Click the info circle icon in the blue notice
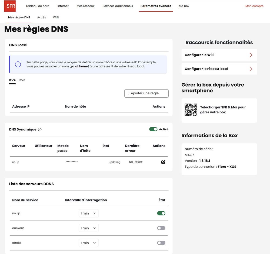Image resolution: width=270 pixels, height=254 pixels. pyautogui.click(x=18, y=64)
